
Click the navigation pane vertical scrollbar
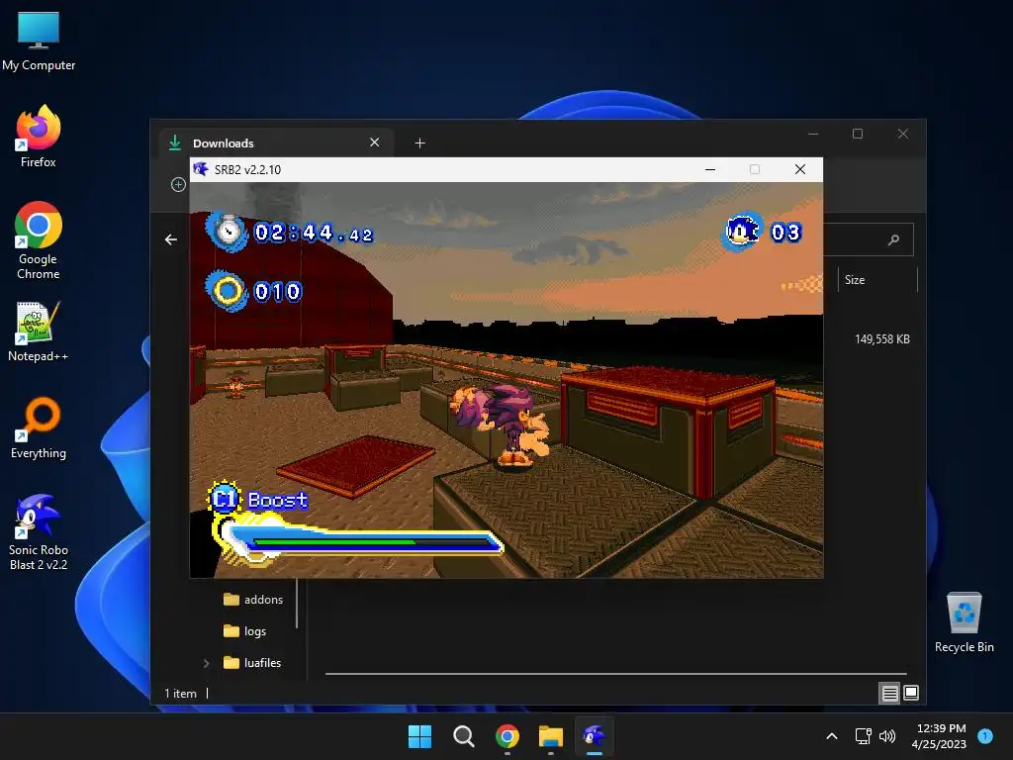point(297,604)
